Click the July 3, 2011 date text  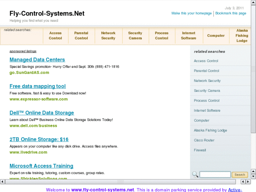[234, 8]
